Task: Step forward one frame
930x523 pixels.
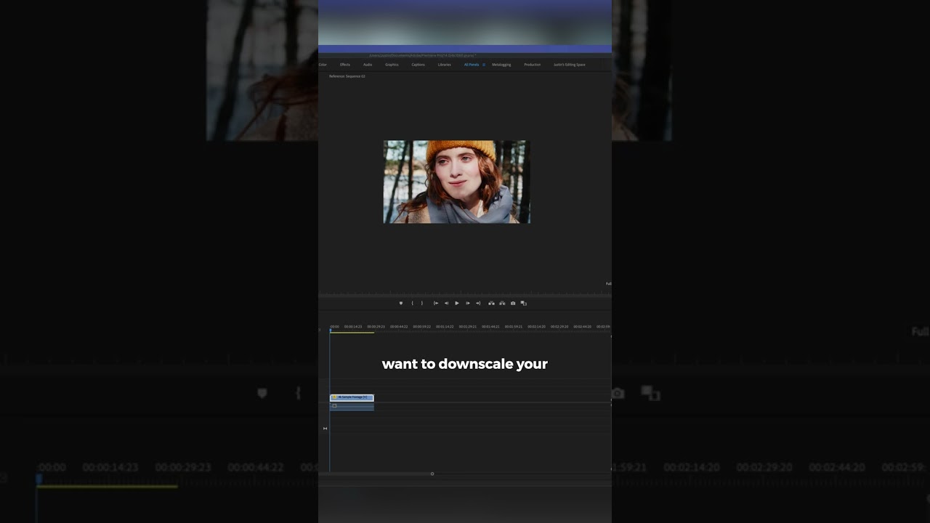Action: click(x=468, y=303)
